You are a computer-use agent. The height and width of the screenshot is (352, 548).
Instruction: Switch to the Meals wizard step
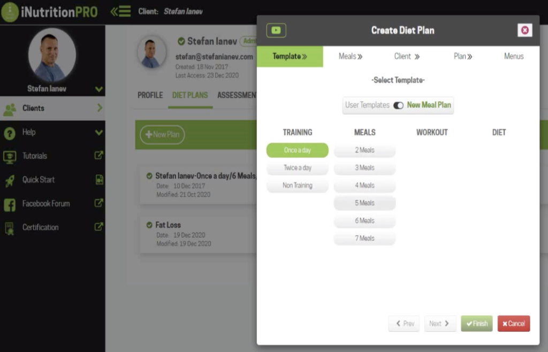point(350,56)
